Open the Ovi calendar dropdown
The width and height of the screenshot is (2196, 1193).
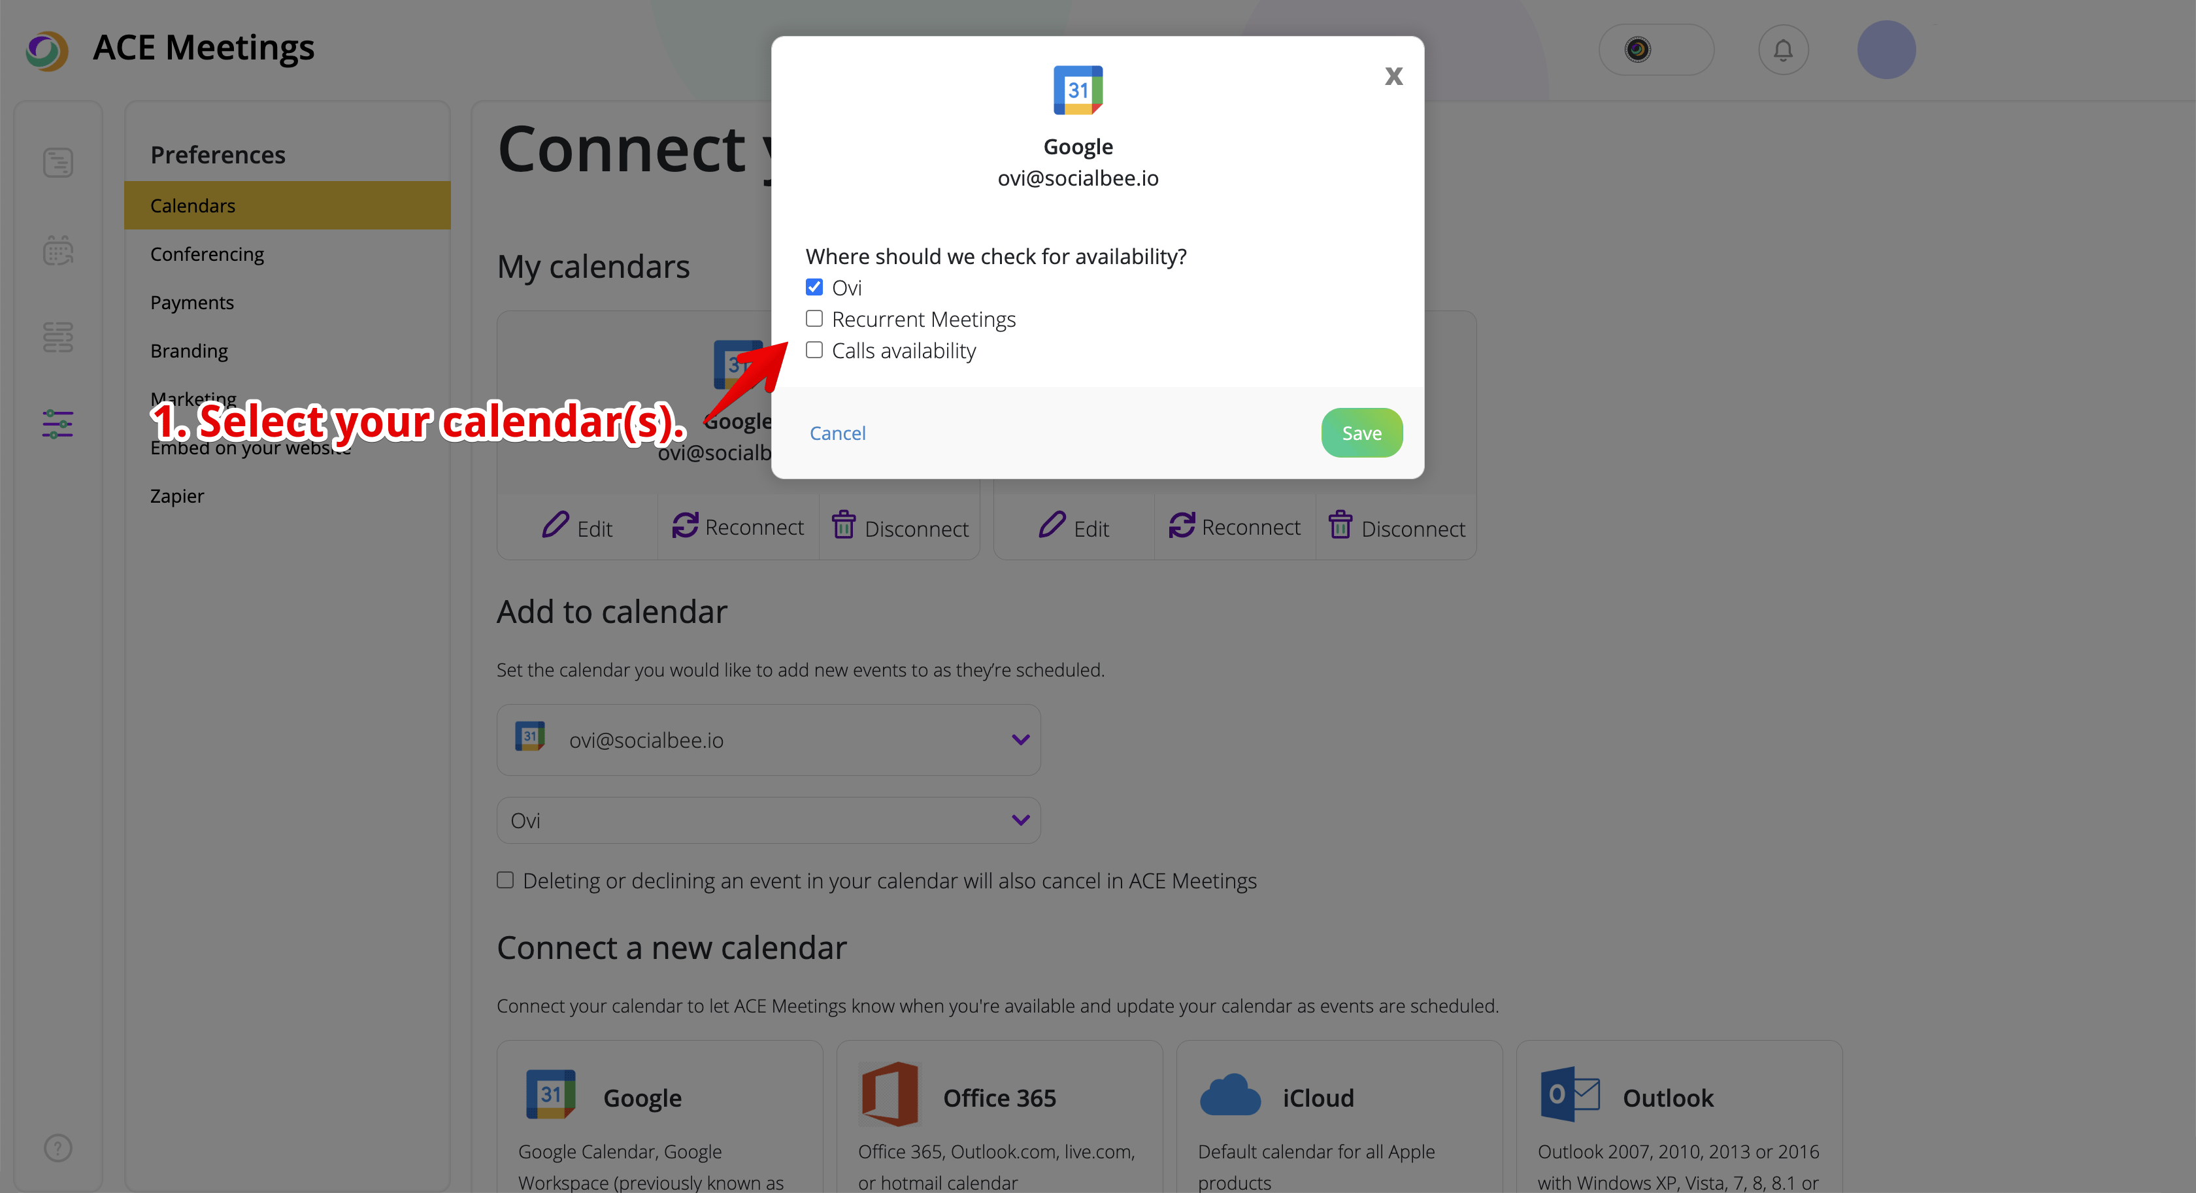768,820
